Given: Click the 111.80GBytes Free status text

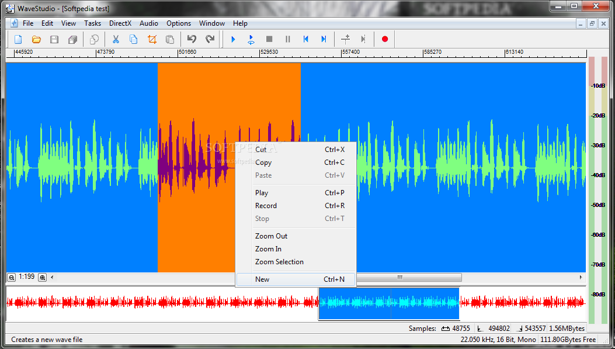Looking at the screenshot, I should click(x=568, y=340).
